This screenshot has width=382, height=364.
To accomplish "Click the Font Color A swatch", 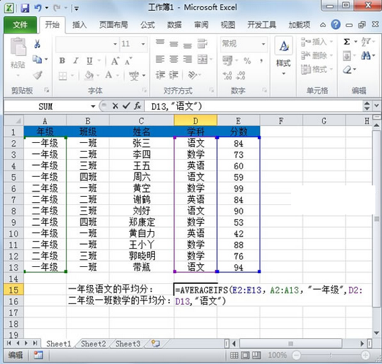I will point(108,75).
